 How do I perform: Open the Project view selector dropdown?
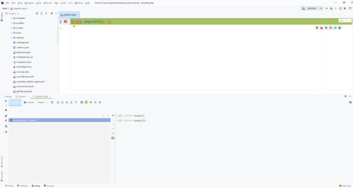12,13
